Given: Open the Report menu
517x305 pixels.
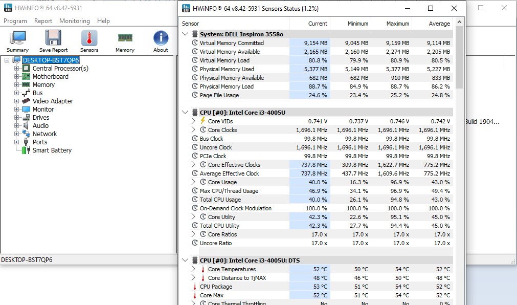Looking at the screenshot, I should click(43, 21).
